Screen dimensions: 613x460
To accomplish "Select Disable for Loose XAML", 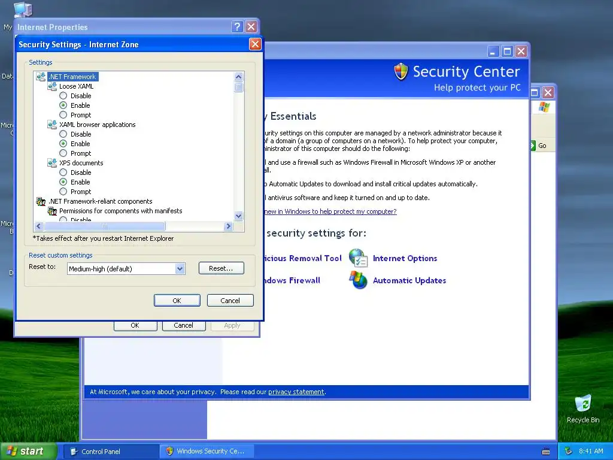I will 63,96.
